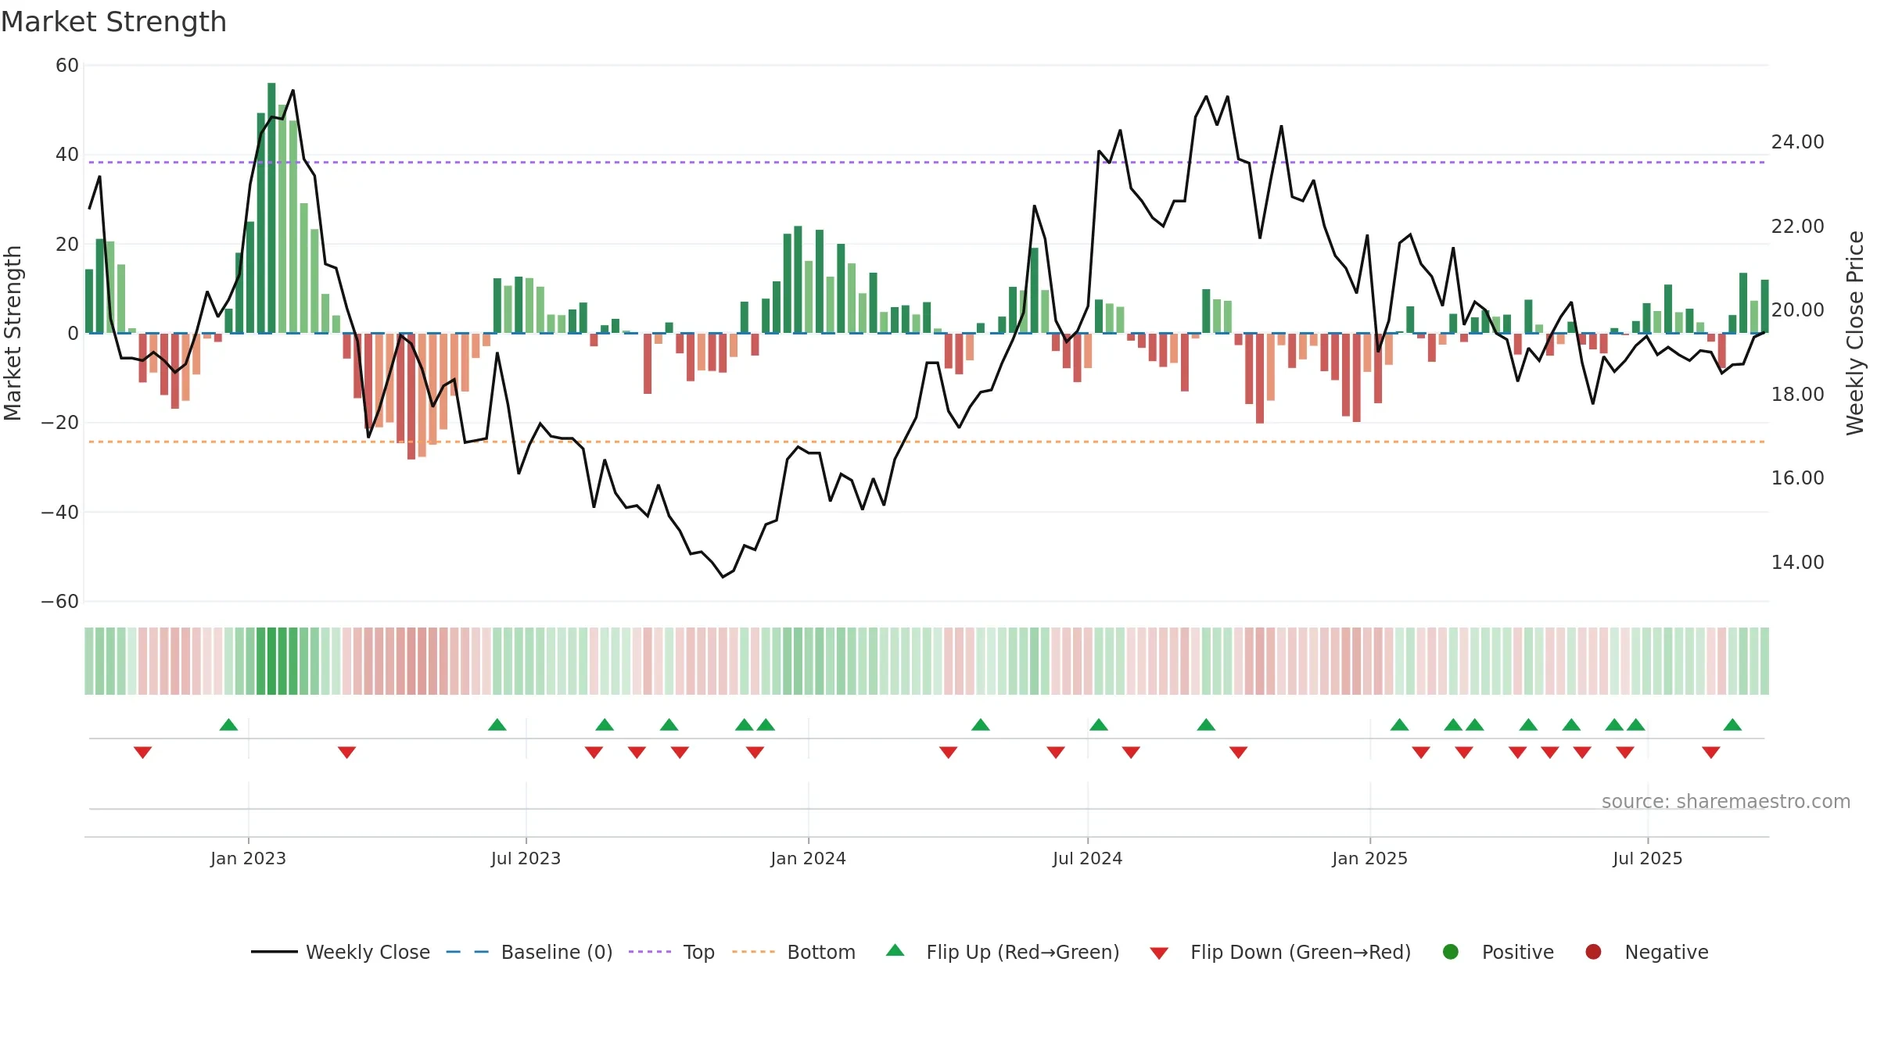Click the green flip-up marker just before Jul 2023
1877x1055 pixels.
497,724
